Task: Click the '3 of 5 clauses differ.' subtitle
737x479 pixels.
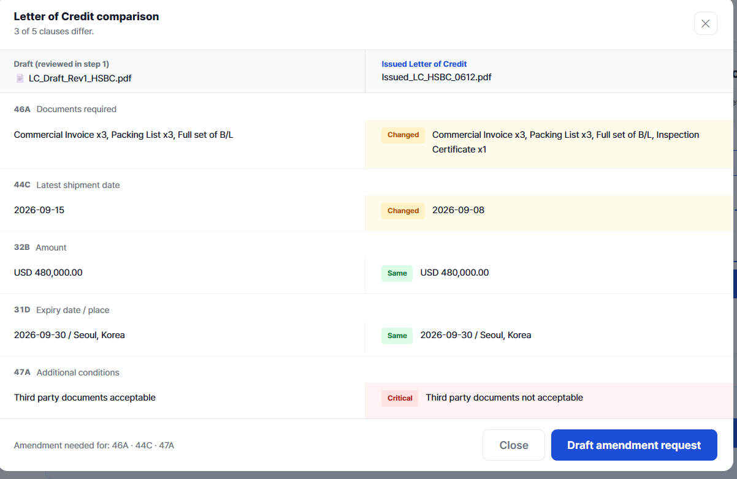Action: (54, 31)
